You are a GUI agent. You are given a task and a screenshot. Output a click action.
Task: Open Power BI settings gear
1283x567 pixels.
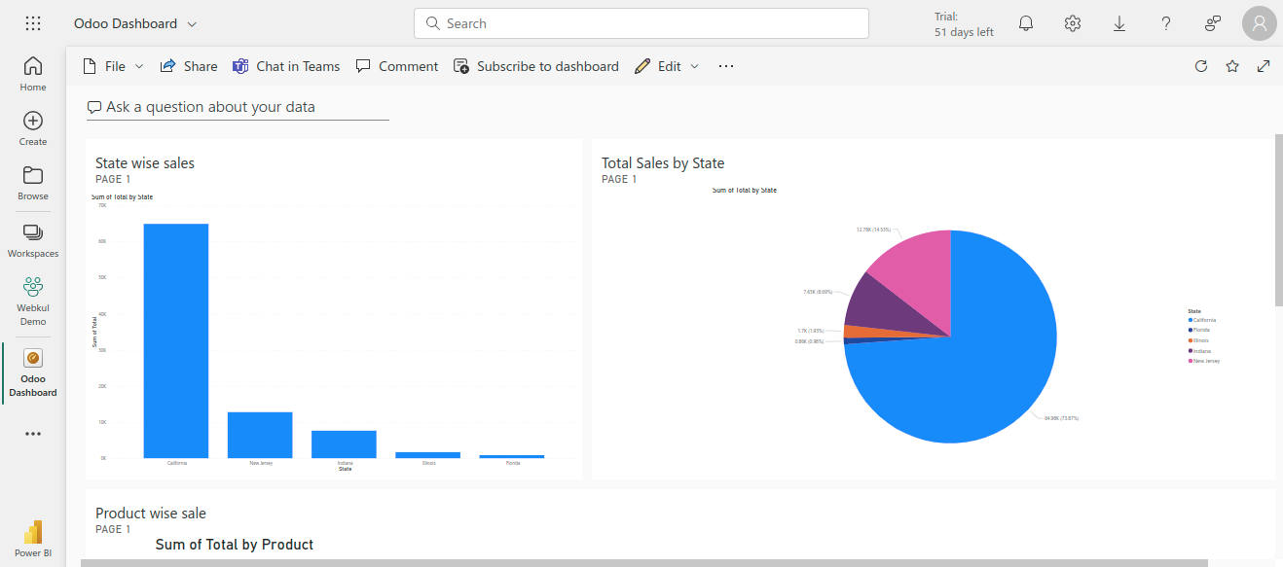coord(1072,22)
